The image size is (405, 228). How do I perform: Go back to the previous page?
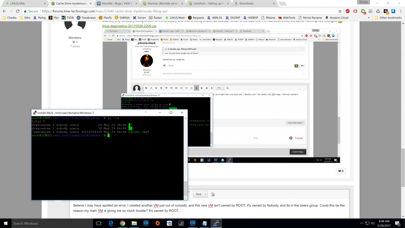coord(4,11)
